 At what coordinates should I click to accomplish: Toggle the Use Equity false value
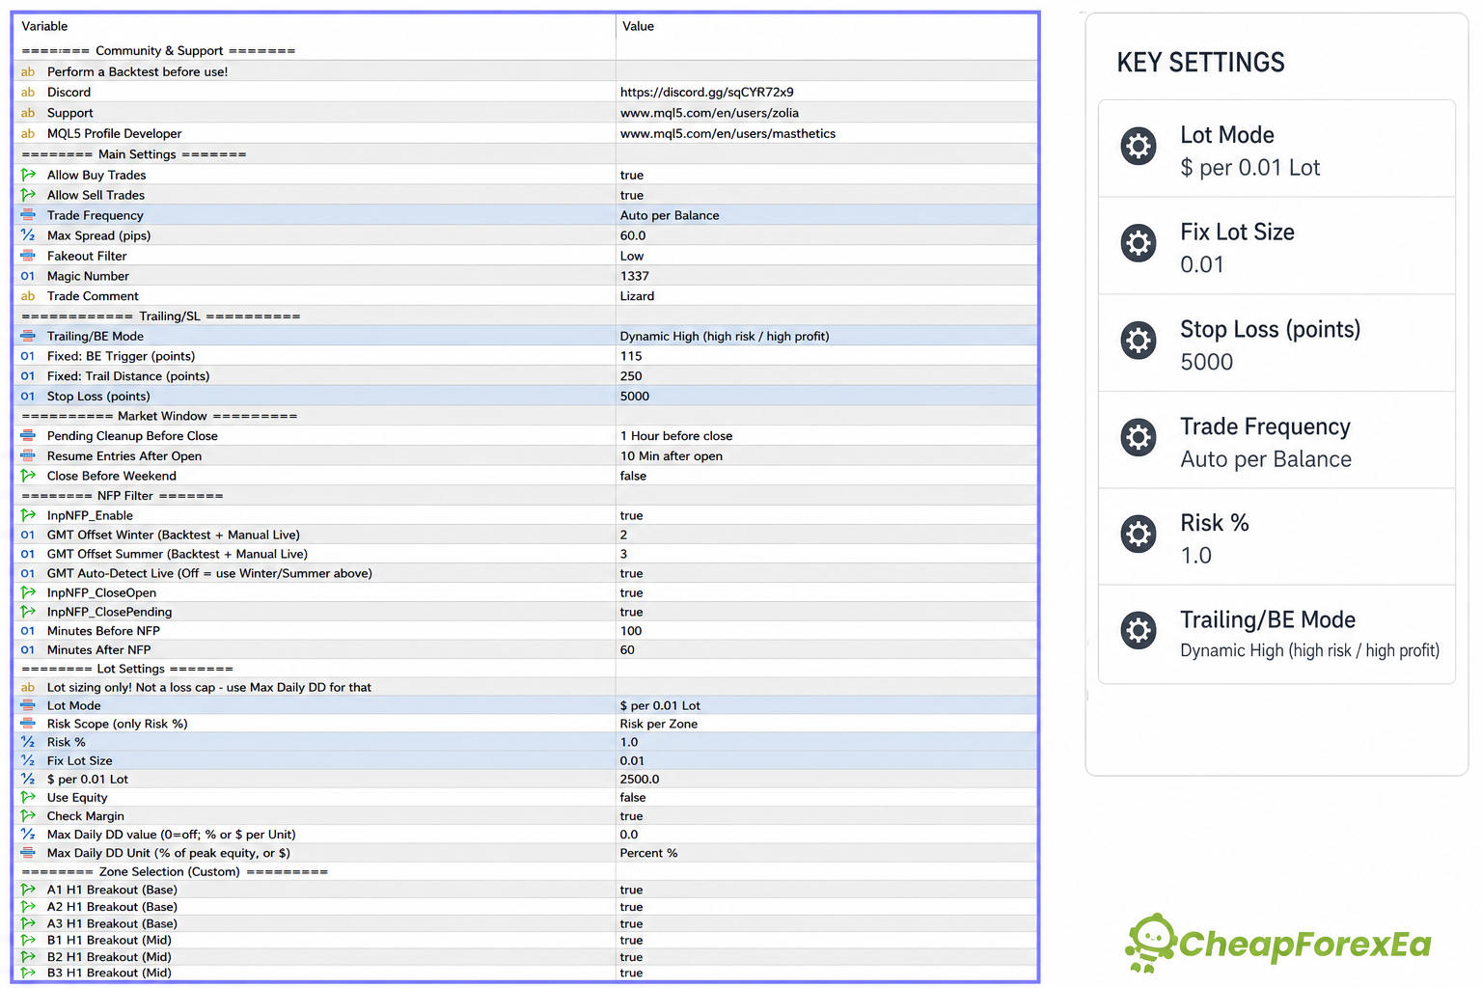633,797
